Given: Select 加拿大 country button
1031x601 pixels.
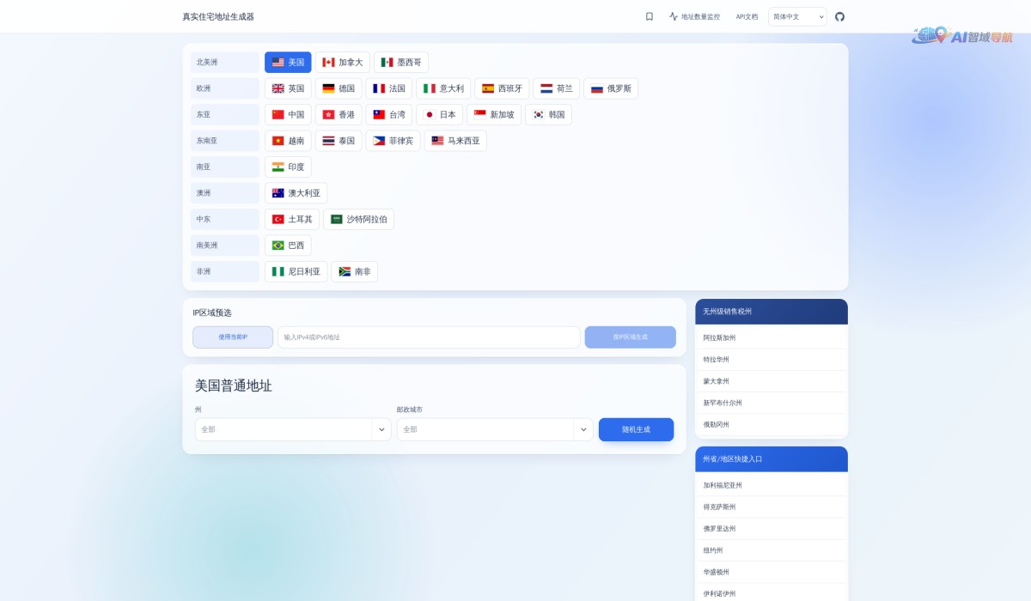Looking at the screenshot, I should [343, 62].
